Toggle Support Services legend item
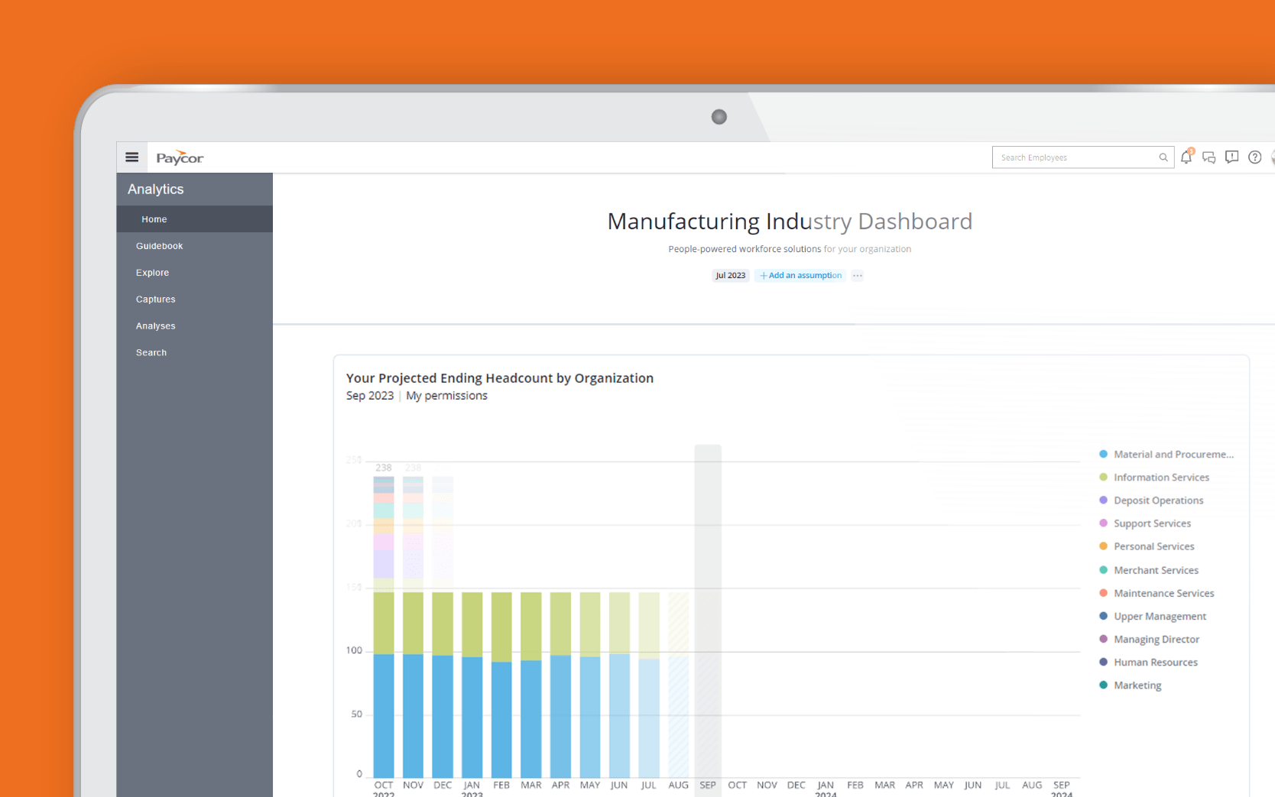Screen dimensions: 1275x797 click(x=1145, y=523)
